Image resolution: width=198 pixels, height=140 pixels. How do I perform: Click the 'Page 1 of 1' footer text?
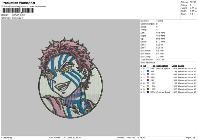(x=191, y=137)
